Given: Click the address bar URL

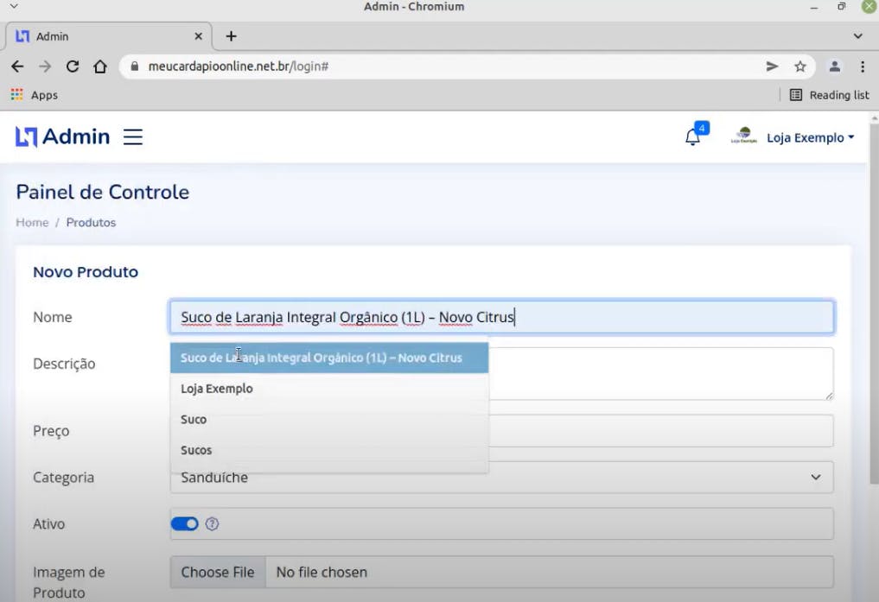Looking at the screenshot, I should [239, 67].
